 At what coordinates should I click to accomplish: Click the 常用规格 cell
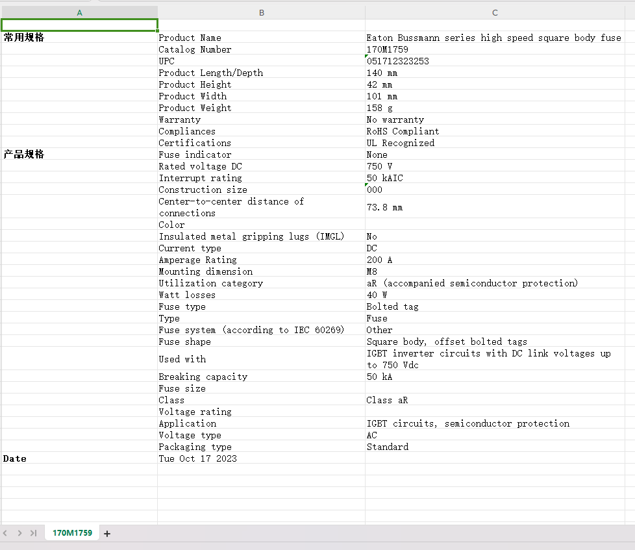tap(79, 37)
